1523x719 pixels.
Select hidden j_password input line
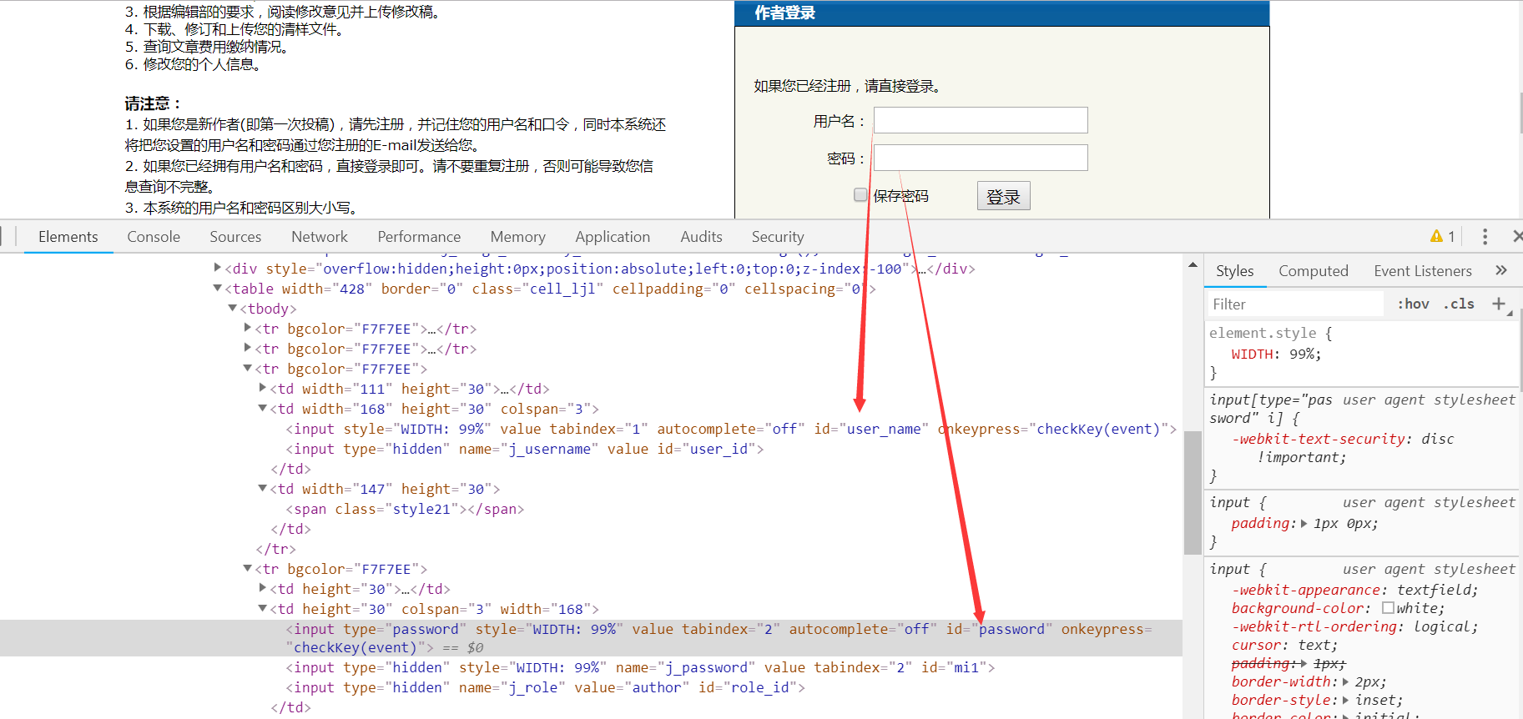640,667
